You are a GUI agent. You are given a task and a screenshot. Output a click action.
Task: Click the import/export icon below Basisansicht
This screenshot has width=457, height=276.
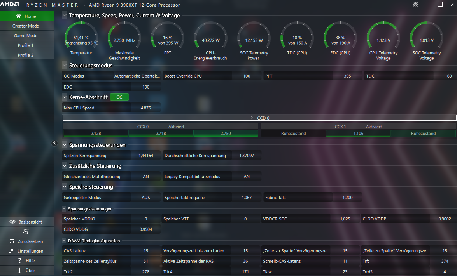point(26,231)
